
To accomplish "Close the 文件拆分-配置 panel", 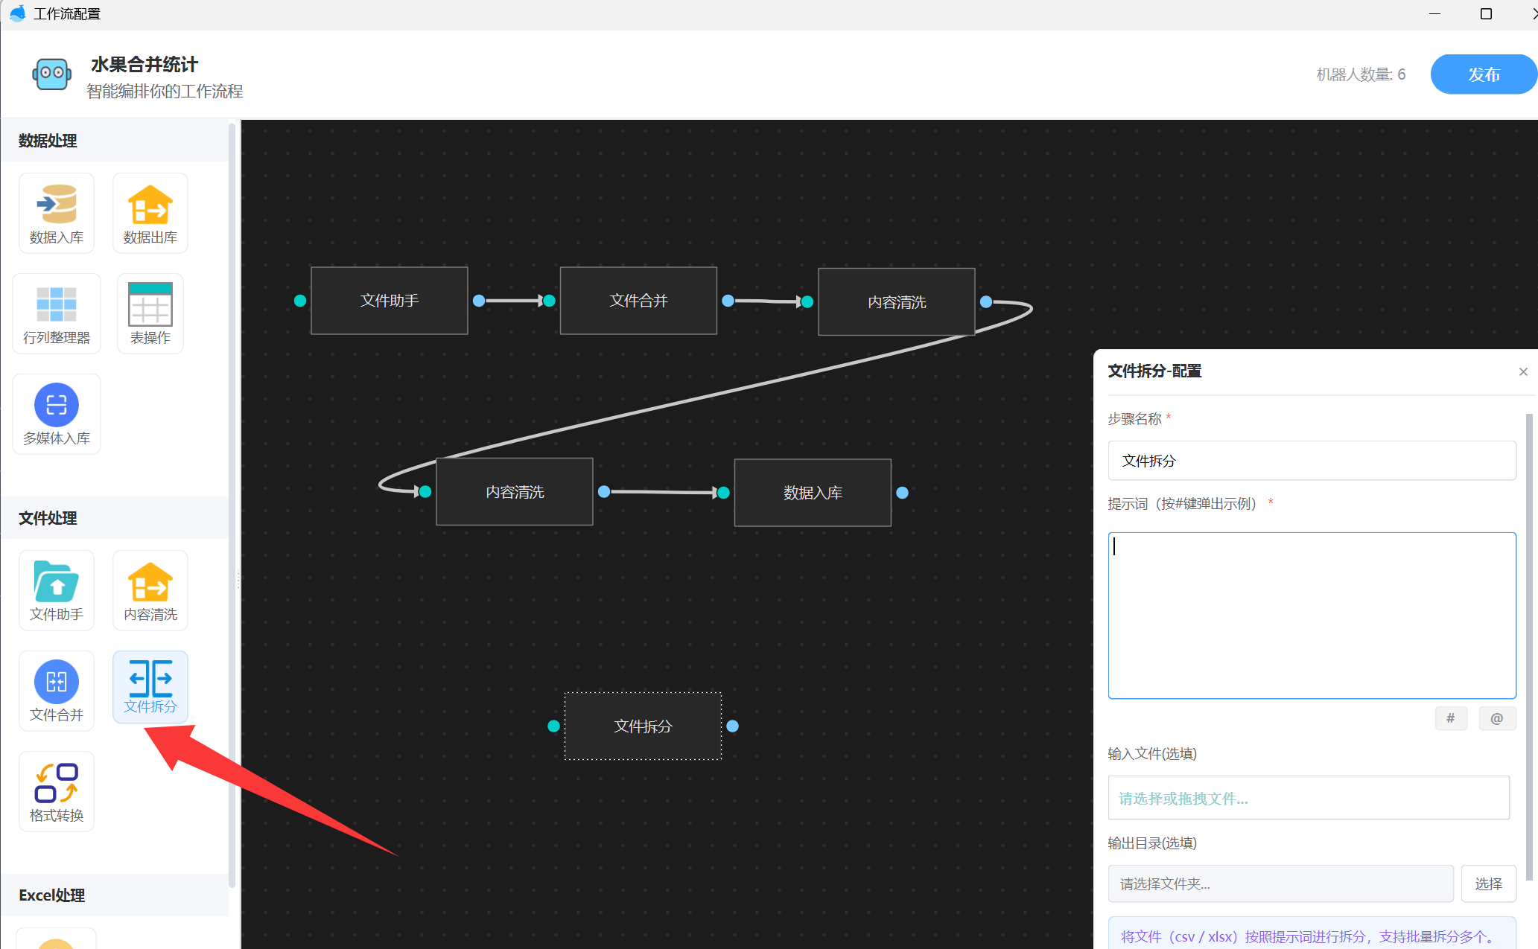I will (1522, 372).
